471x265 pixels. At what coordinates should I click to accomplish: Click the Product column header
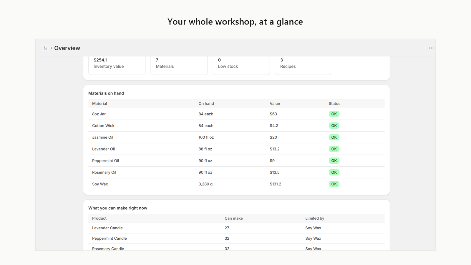coord(99,218)
